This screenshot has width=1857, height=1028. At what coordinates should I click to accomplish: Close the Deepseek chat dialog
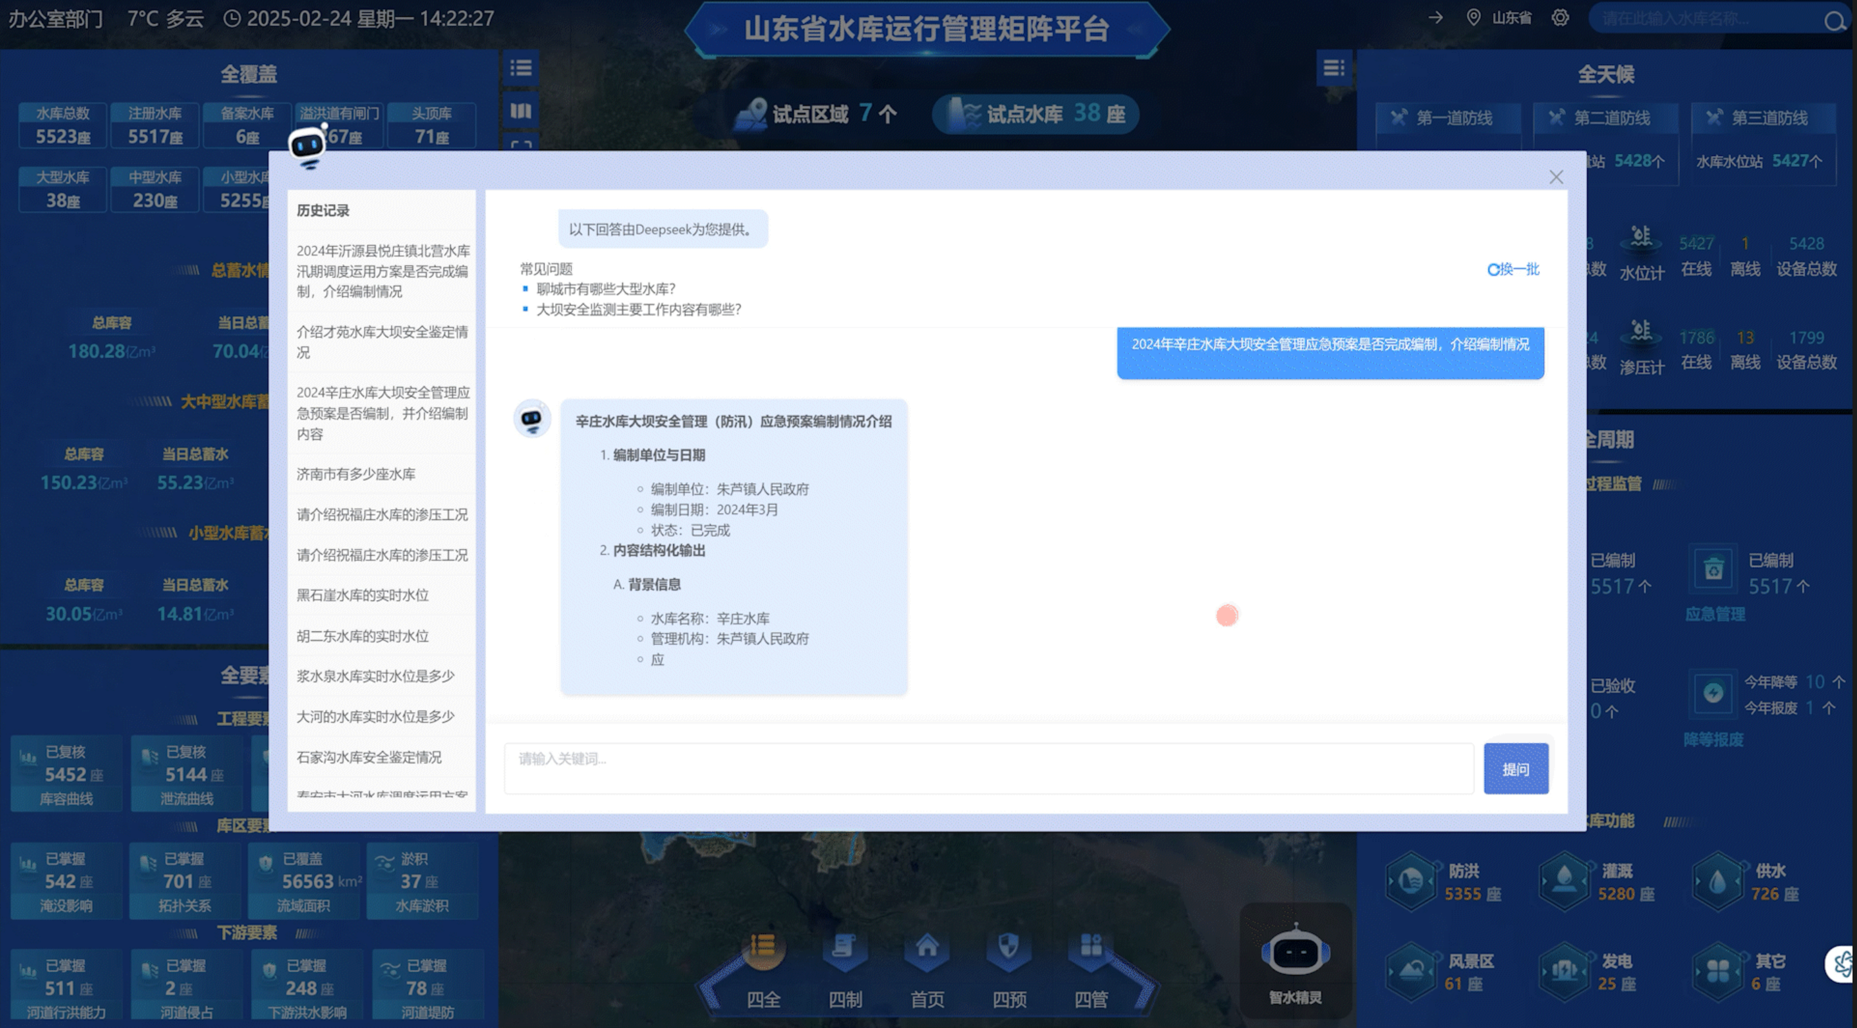click(x=1556, y=177)
